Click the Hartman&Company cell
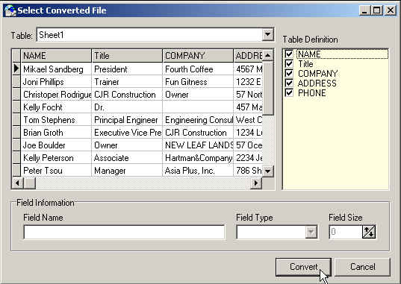 click(x=198, y=158)
